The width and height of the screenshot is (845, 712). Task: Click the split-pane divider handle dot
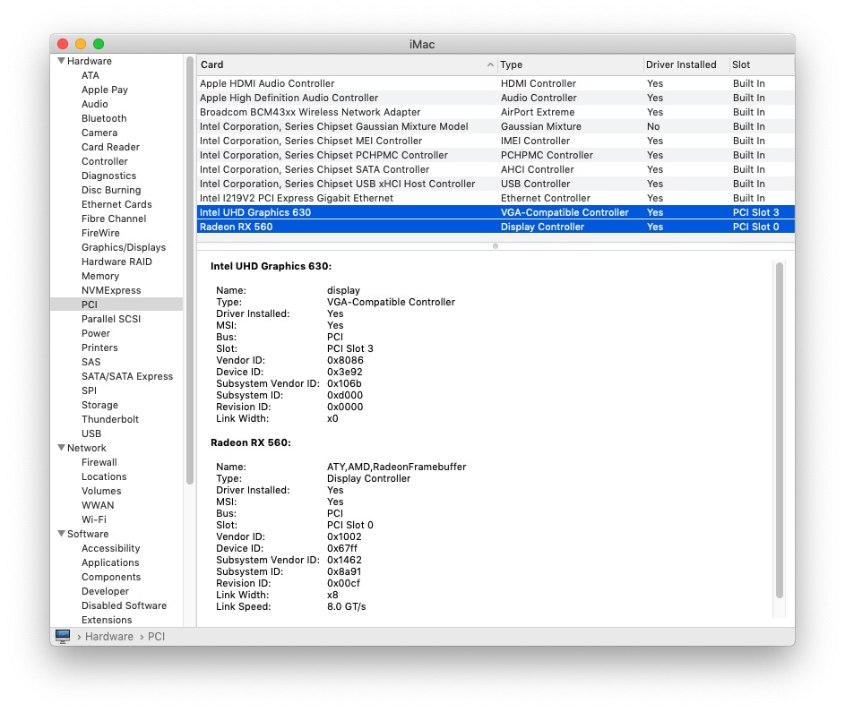click(496, 245)
